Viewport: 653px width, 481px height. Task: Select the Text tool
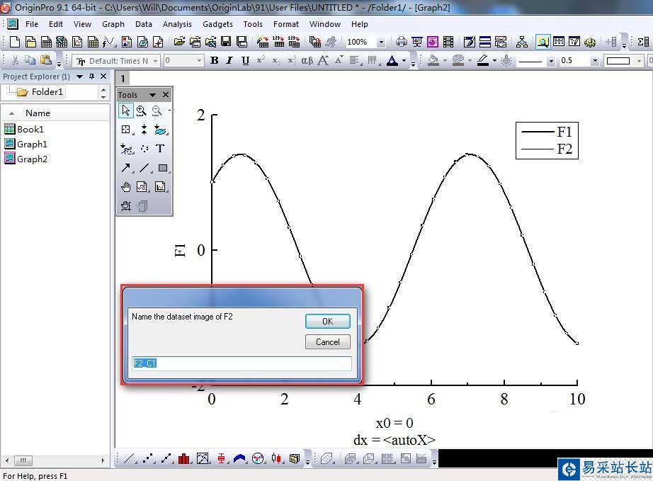(160, 149)
